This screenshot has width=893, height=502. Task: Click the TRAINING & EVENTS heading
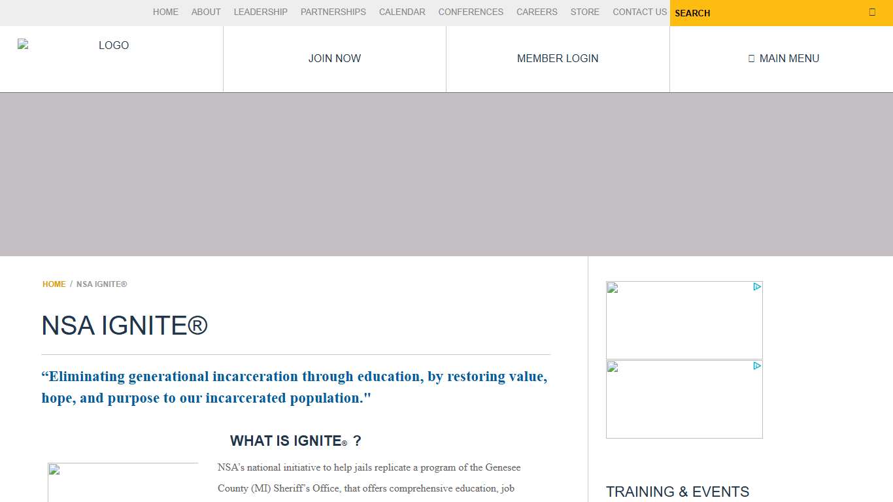678,492
